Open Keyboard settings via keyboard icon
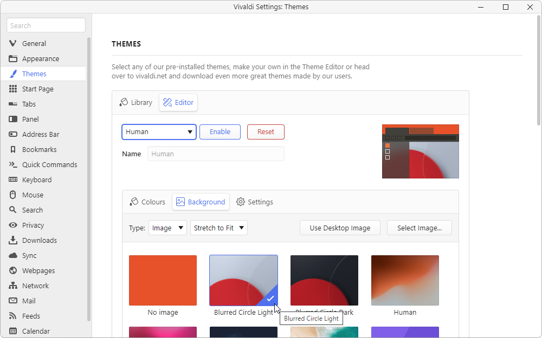 tap(13, 180)
